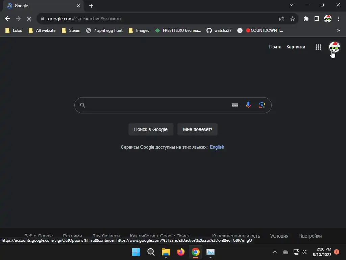
Task: Open the volume control in tray
Action: click(304, 252)
